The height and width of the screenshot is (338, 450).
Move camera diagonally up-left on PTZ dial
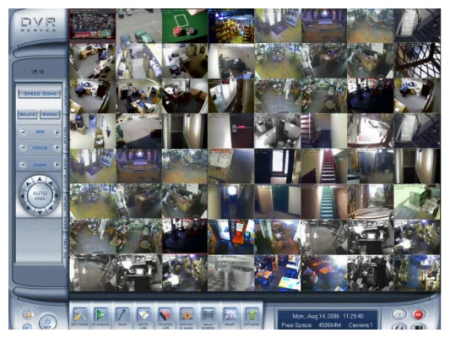pos(28,184)
